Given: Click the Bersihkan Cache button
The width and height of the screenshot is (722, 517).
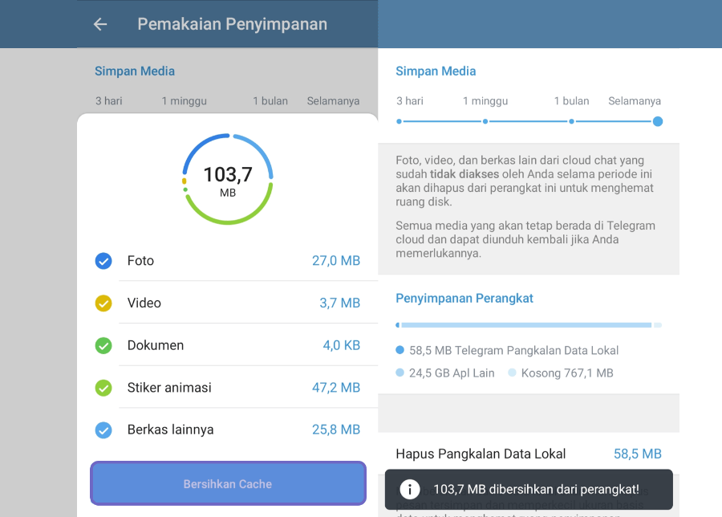Looking at the screenshot, I should (229, 483).
